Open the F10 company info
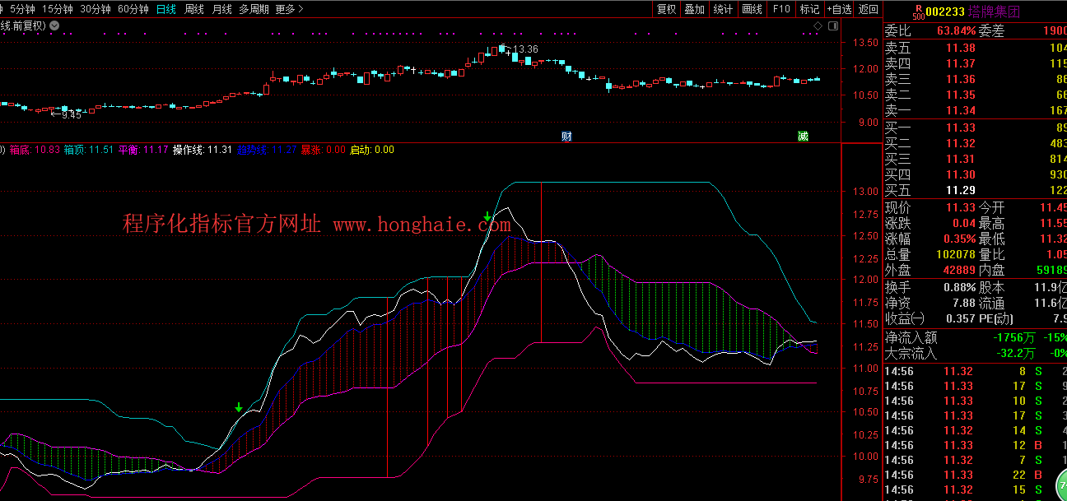This screenshot has width=1067, height=501. pyautogui.click(x=781, y=9)
